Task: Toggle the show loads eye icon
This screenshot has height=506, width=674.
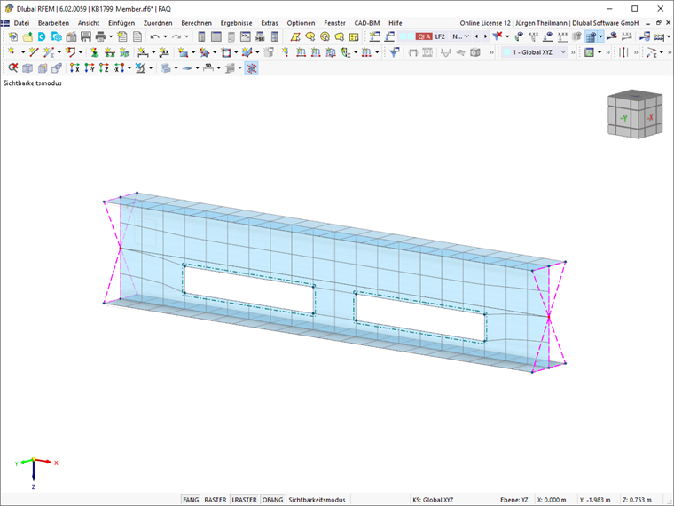Action: (548, 36)
